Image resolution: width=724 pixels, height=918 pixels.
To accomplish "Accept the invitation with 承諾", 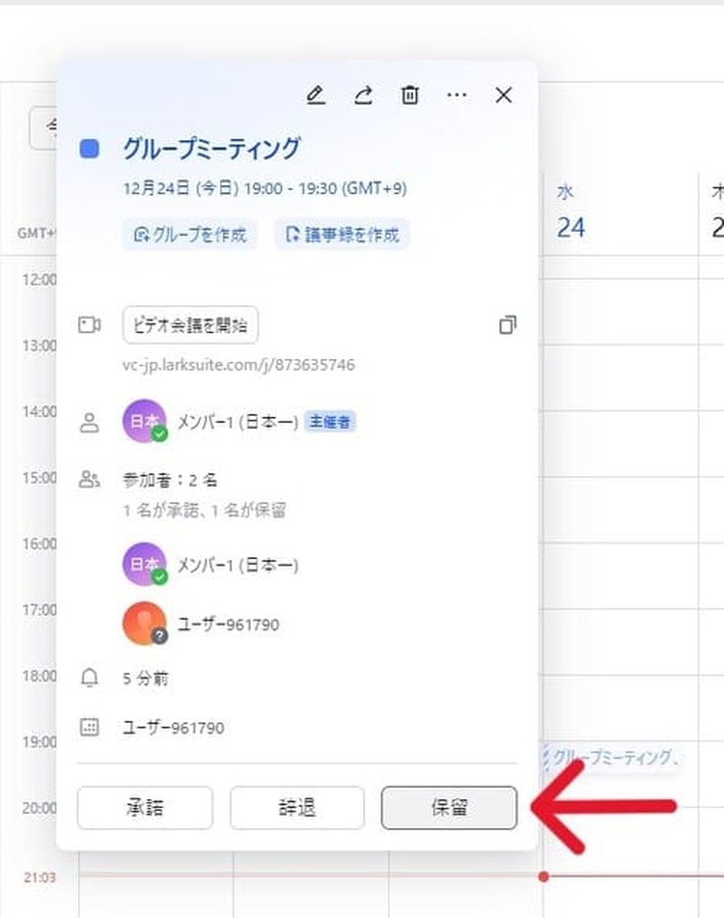I will pyautogui.click(x=145, y=808).
